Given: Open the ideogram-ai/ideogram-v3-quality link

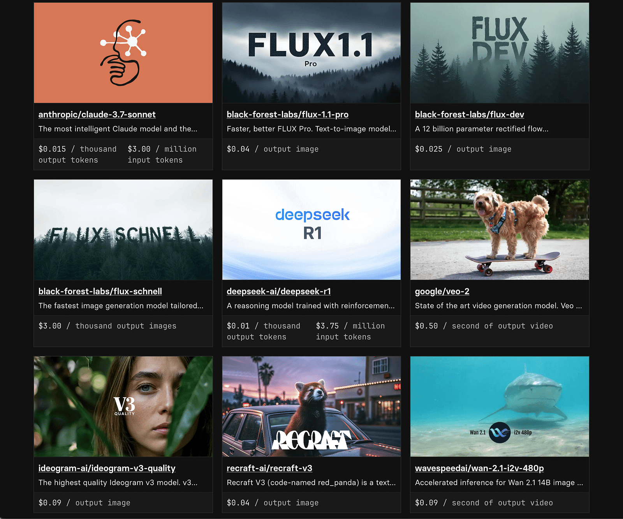Looking at the screenshot, I should pyautogui.click(x=107, y=468).
